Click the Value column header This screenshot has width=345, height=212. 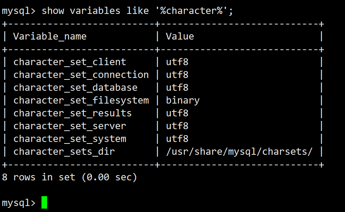[180, 37]
